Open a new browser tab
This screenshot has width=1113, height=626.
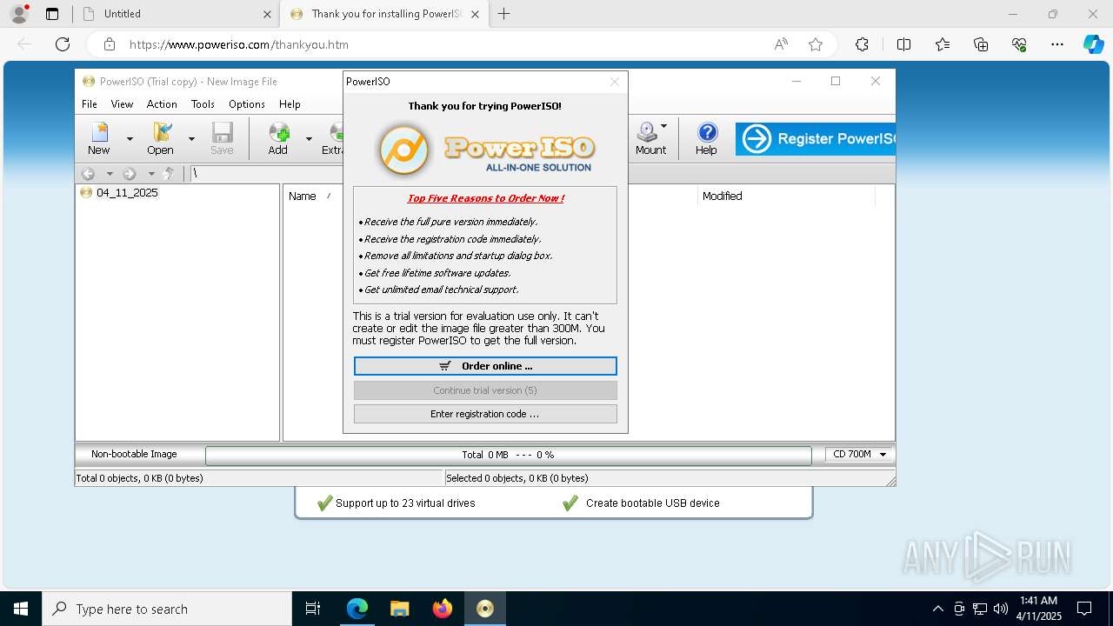coord(503,14)
